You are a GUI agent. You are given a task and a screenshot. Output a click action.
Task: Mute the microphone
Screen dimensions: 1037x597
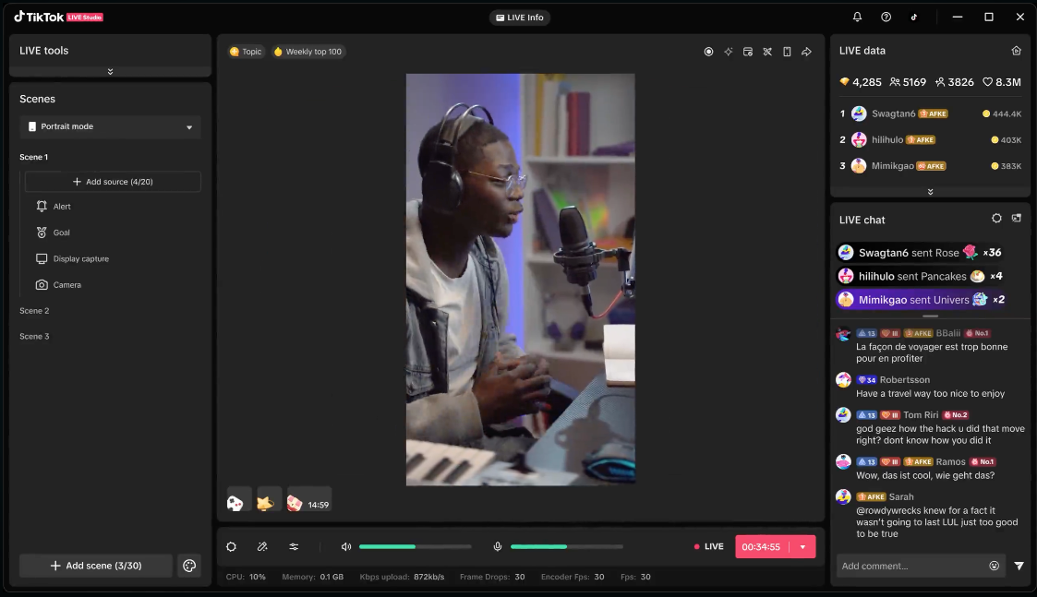498,546
